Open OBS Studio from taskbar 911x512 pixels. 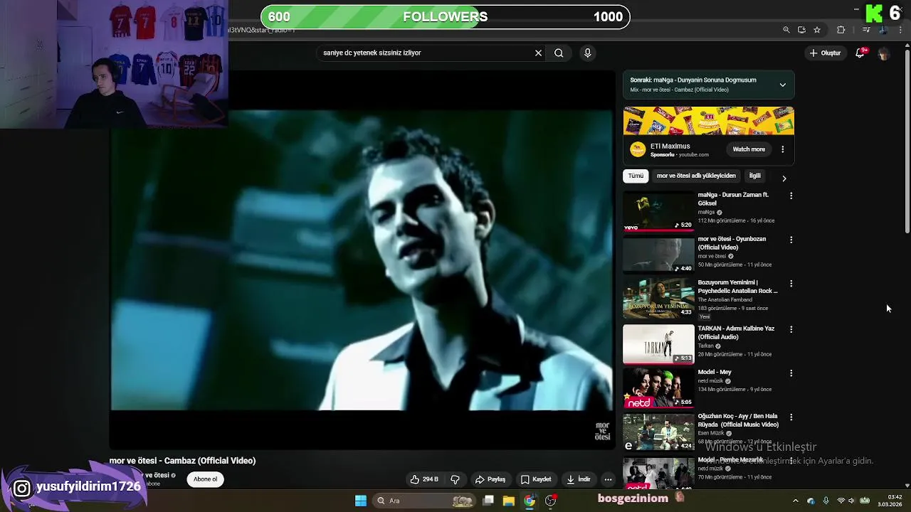coord(550,501)
